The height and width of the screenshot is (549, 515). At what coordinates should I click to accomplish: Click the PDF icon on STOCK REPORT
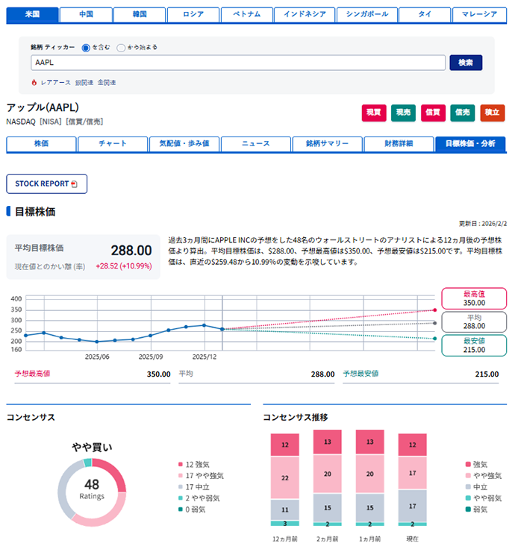(75, 184)
